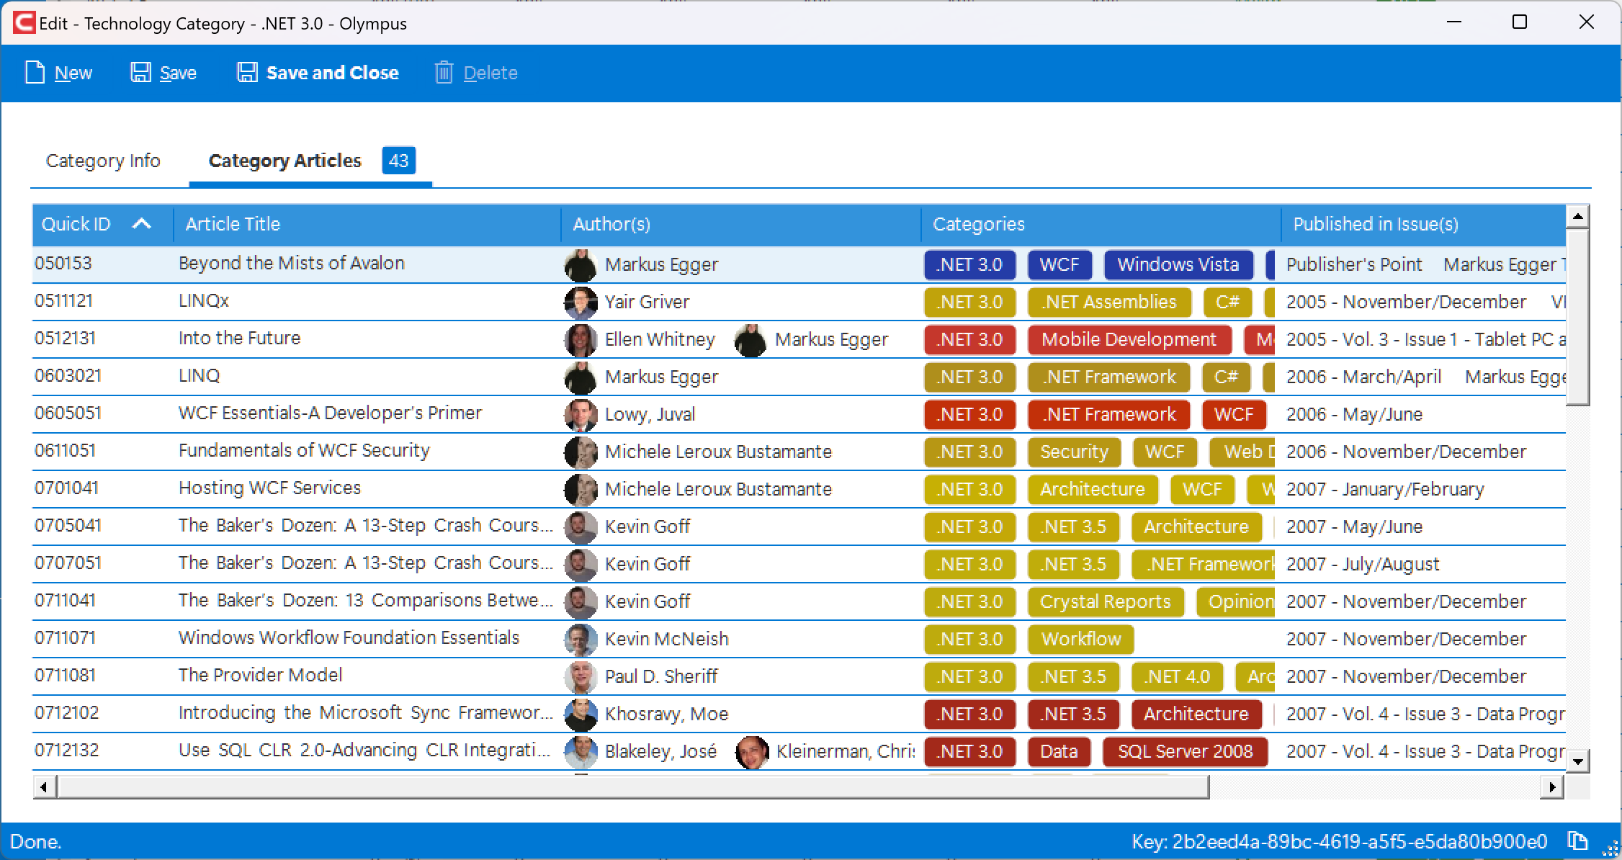The width and height of the screenshot is (1622, 860).
Task: Select the LINQx article title
Action: click(x=204, y=300)
